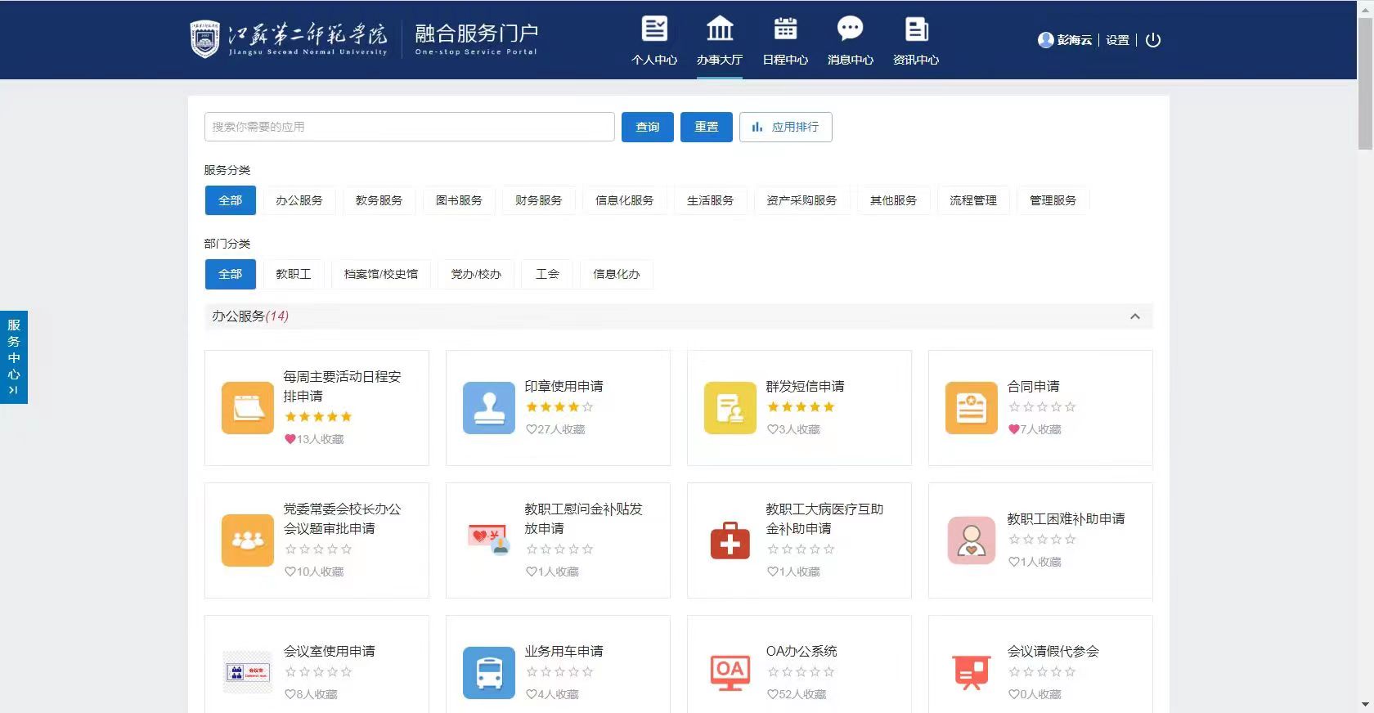Screen dimensions: 1374x713
Task: Toggle favorite heart on 合同申请 card
Action: coord(1013,429)
